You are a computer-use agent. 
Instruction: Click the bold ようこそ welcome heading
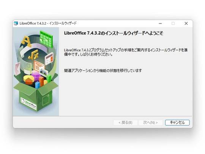pos(114,33)
